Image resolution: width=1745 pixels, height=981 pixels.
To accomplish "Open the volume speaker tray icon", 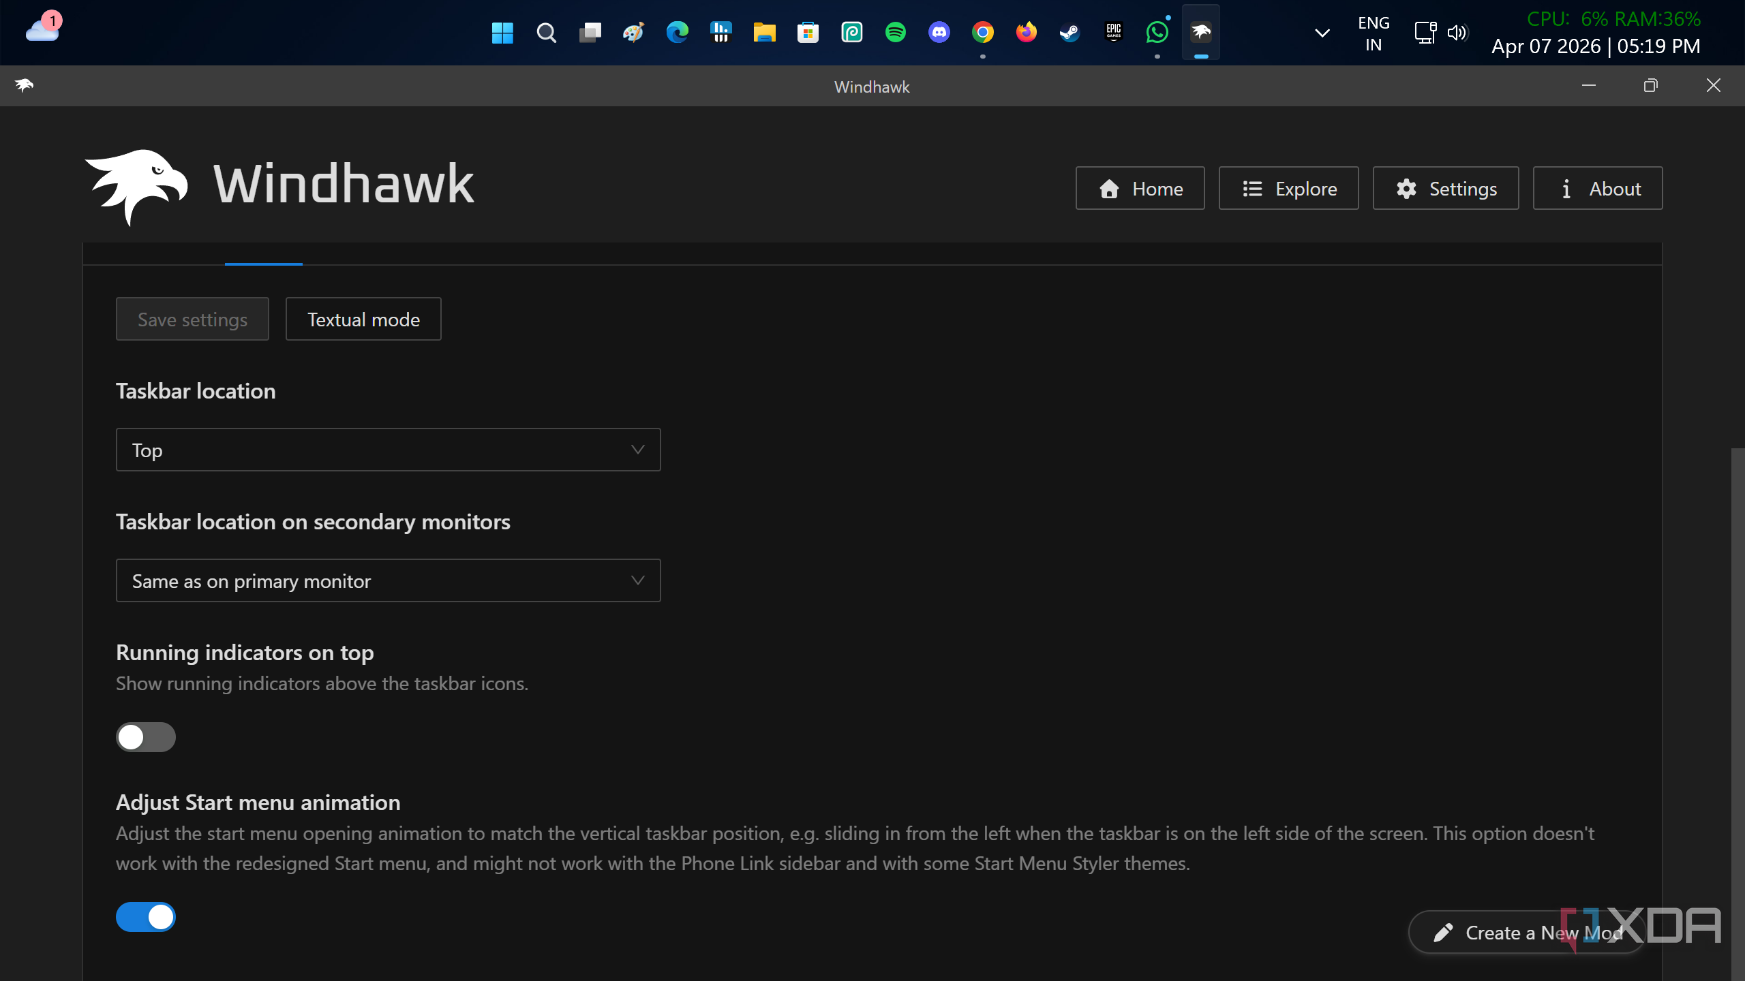I will pos(1457,33).
